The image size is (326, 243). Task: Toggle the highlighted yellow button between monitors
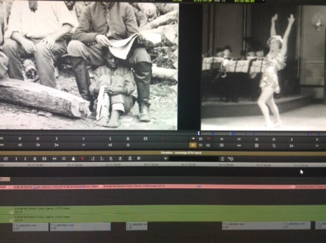(193, 145)
